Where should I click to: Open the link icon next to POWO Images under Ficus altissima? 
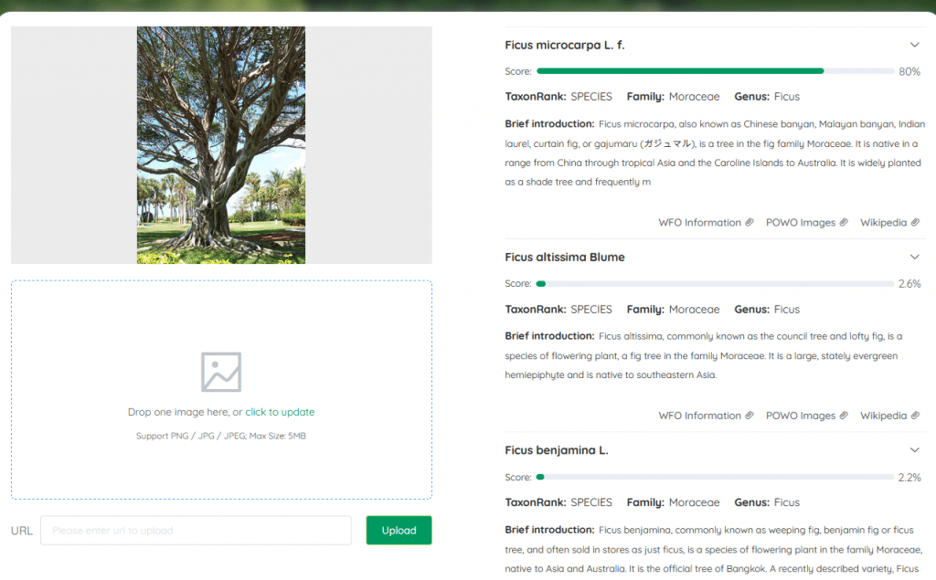coord(844,416)
